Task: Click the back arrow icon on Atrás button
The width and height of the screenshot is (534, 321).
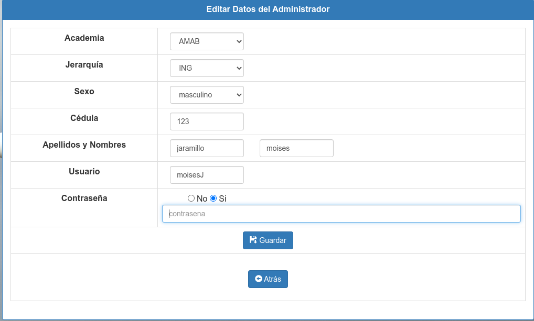Action: point(258,279)
